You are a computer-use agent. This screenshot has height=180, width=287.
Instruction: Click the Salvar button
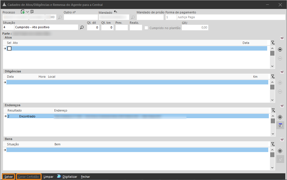coord(9,177)
